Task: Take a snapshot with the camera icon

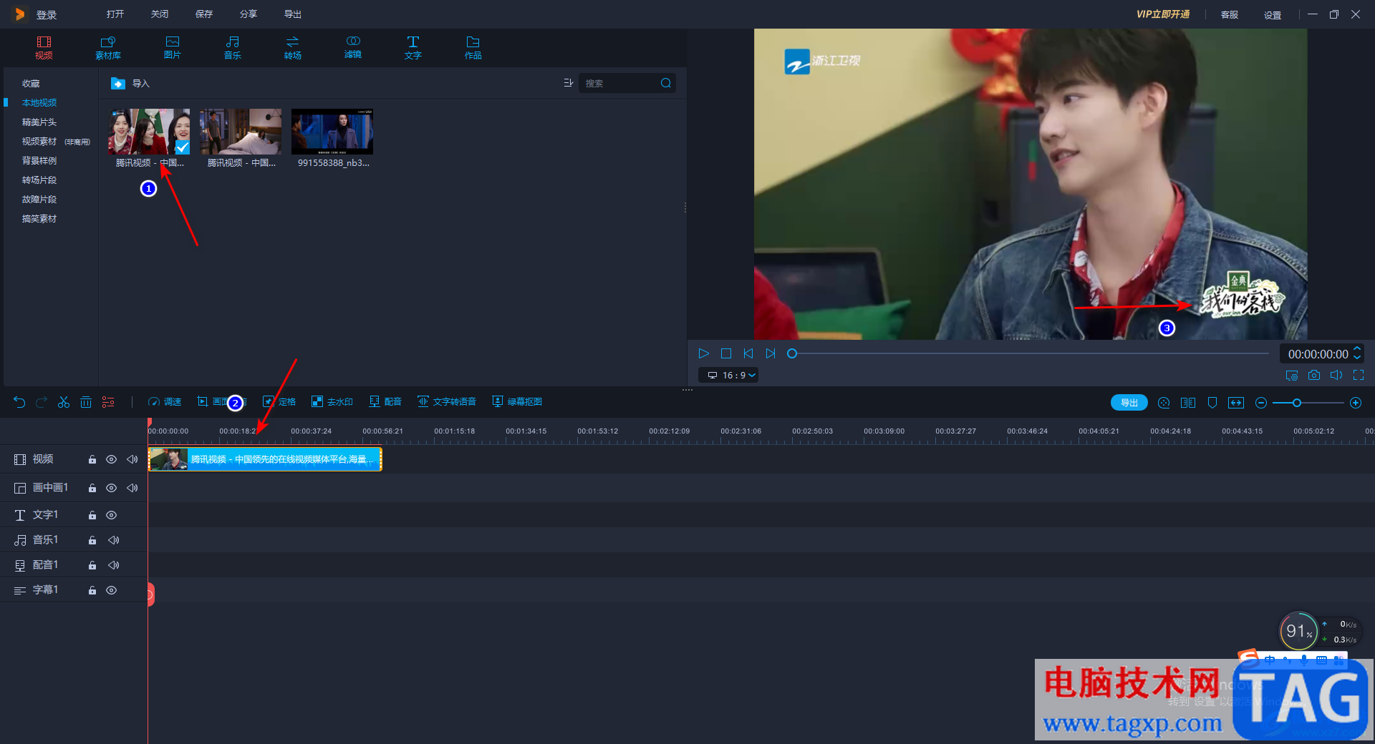Action: [x=1314, y=375]
